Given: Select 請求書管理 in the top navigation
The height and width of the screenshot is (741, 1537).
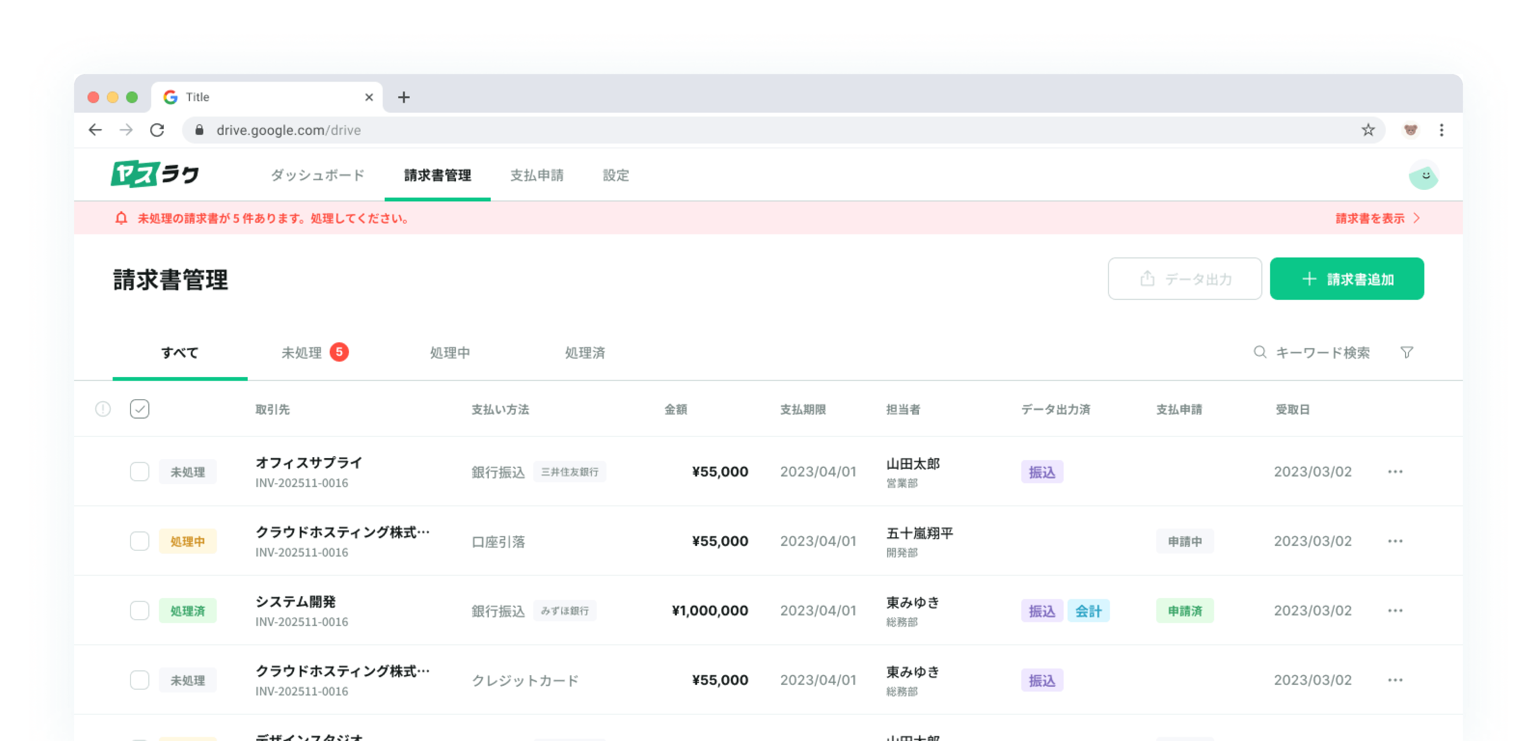Looking at the screenshot, I should 437,175.
